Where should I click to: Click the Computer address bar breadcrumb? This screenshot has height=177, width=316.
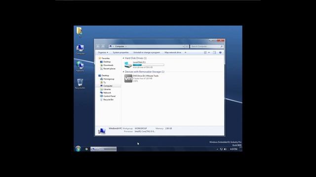point(119,46)
